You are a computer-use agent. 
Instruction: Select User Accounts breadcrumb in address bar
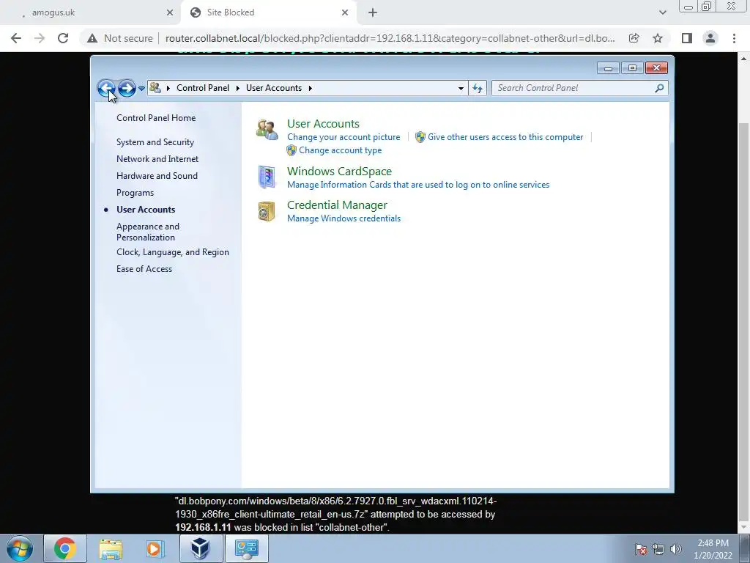[274, 88]
